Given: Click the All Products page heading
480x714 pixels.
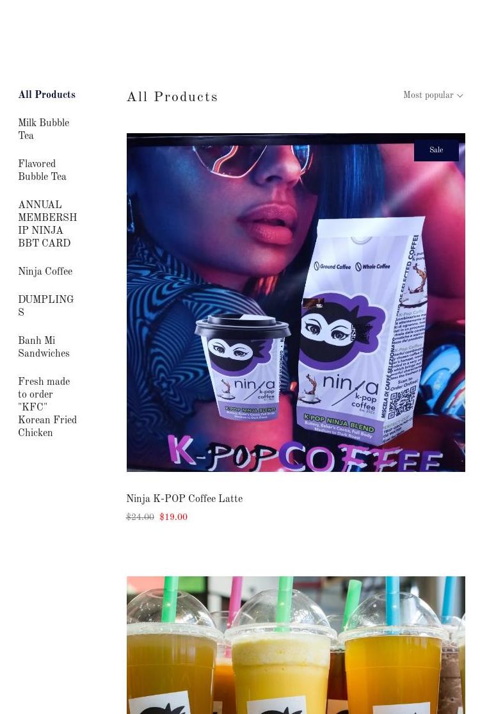Looking at the screenshot, I should tap(172, 97).
